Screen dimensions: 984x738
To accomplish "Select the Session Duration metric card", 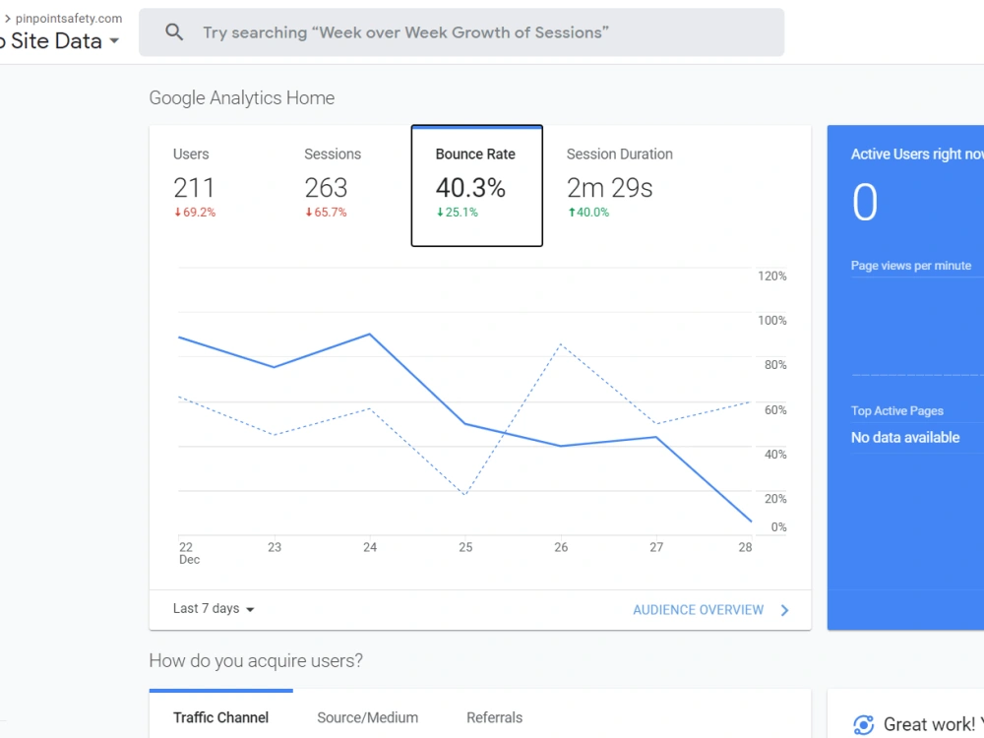I will click(x=619, y=186).
